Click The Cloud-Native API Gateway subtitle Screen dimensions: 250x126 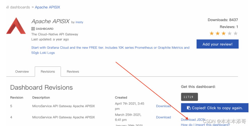coord(55,34)
